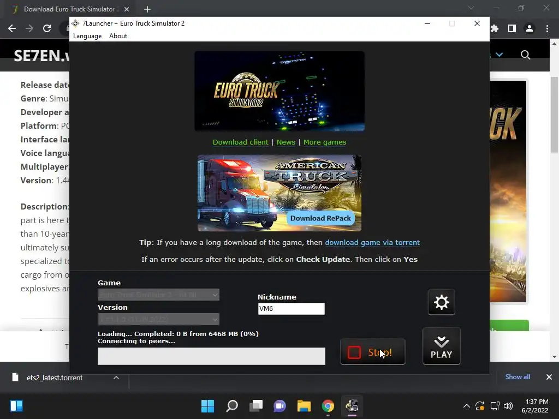
Task: Open the network tray icon
Action: point(495,406)
